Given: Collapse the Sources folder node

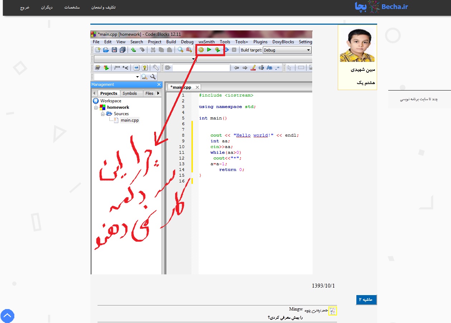Looking at the screenshot, I should (103, 114).
